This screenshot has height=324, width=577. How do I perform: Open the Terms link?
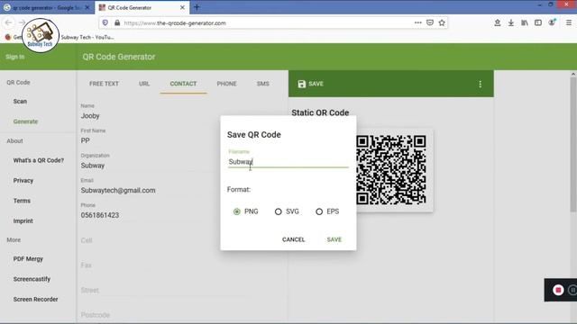(x=22, y=201)
